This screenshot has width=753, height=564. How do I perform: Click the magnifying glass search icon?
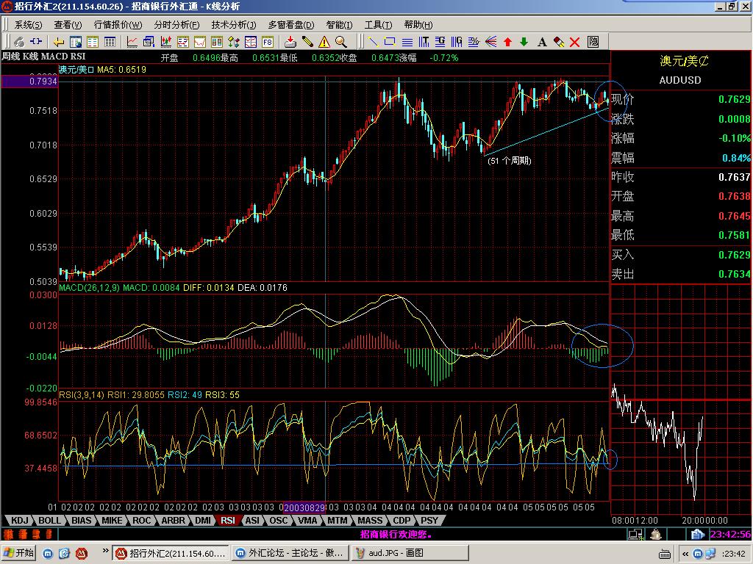[341, 42]
